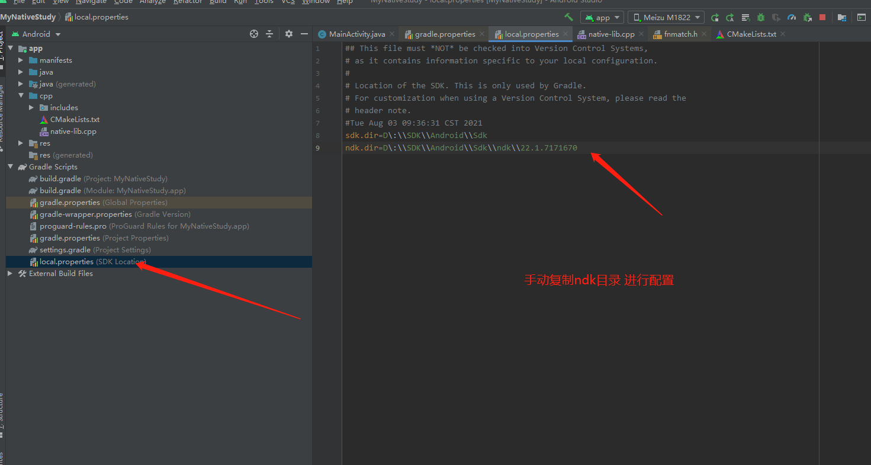
Task: Expand the includes folder
Action: [x=31, y=108]
